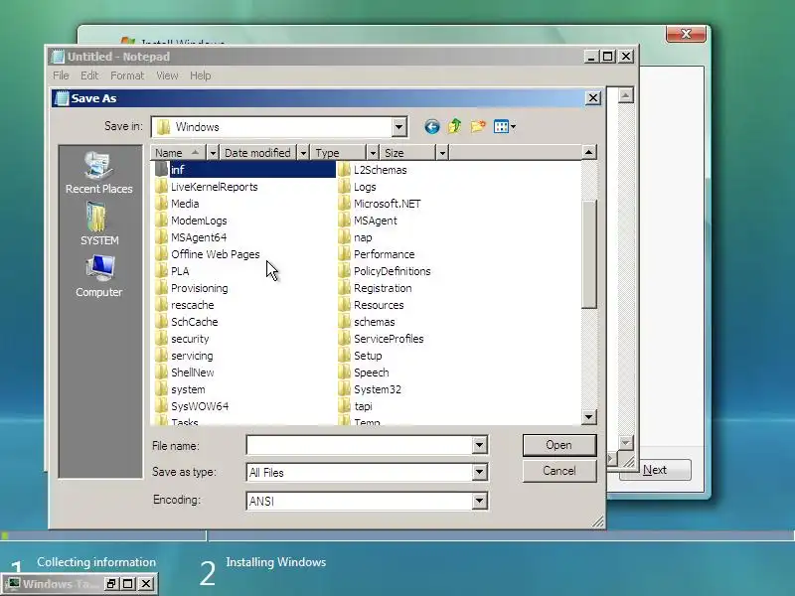The width and height of the screenshot is (795, 596).
Task: Open the Date modified column filter arrow
Action: (x=303, y=153)
